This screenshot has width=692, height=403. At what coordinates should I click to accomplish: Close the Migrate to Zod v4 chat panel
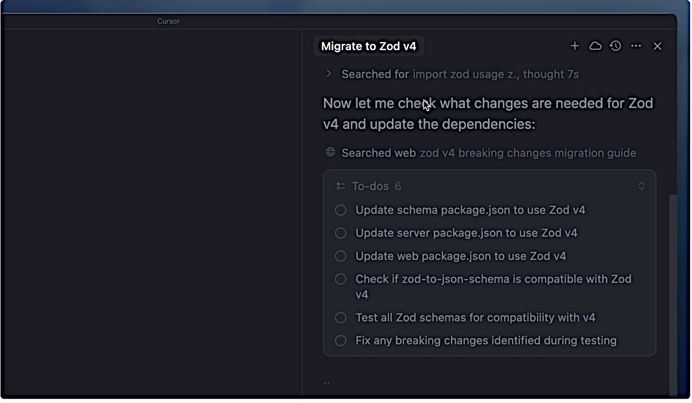point(657,46)
